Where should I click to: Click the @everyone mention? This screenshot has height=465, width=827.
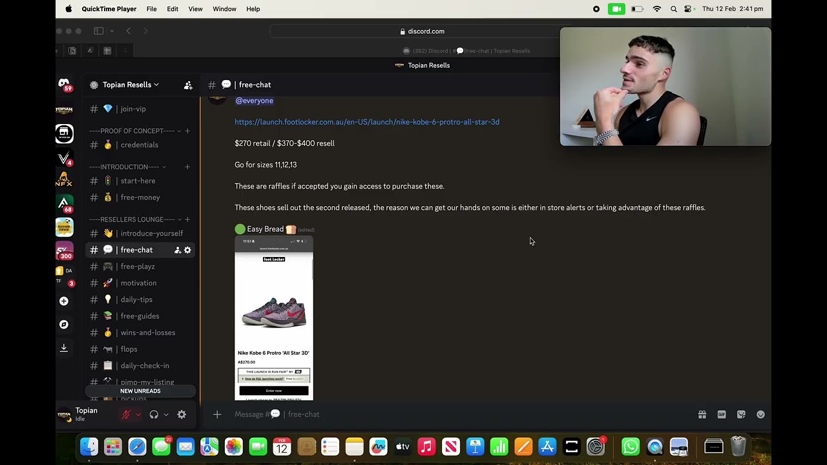point(255,101)
